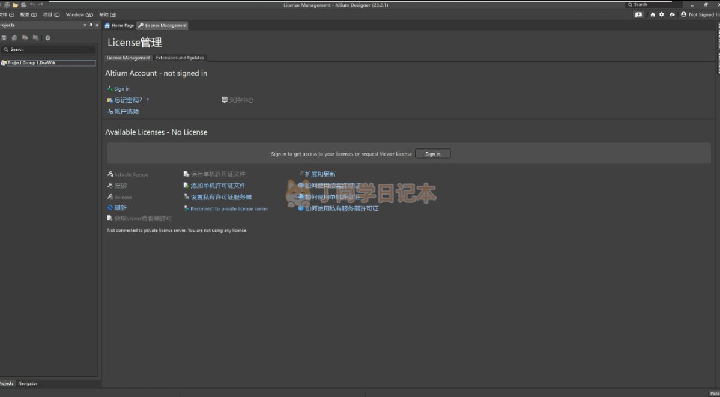
Task: Open the 文件 (F) menu
Action: pyautogui.click(x=6, y=14)
